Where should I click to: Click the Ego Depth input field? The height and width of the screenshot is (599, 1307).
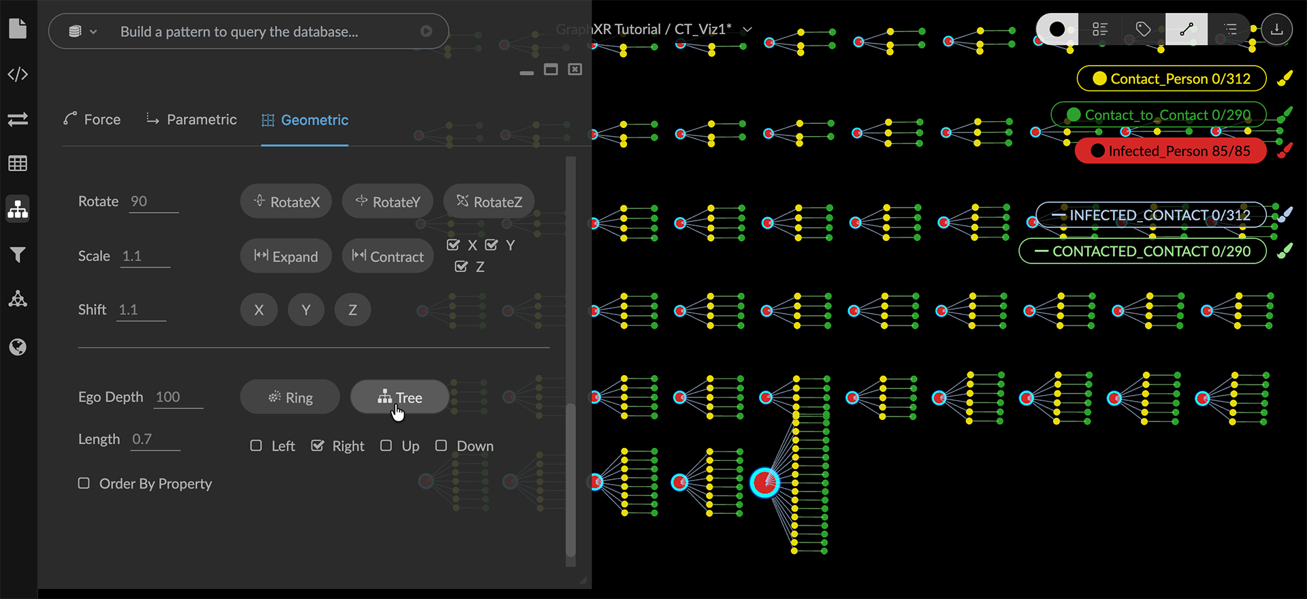(178, 398)
